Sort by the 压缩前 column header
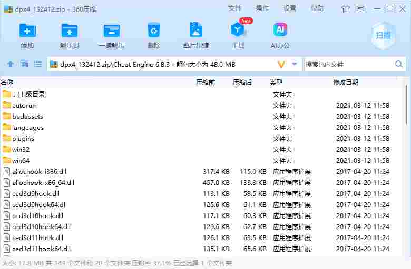411x269 pixels. pos(205,82)
